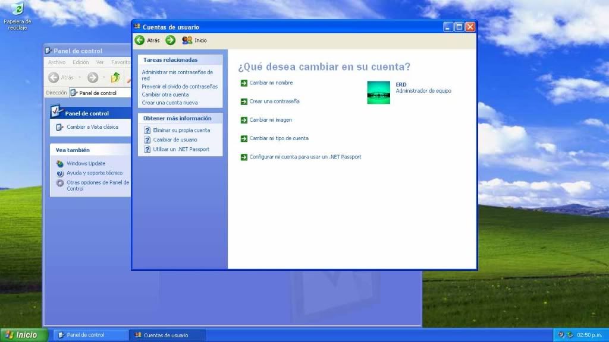Switch to Panel de control taskbar button

pos(90,335)
